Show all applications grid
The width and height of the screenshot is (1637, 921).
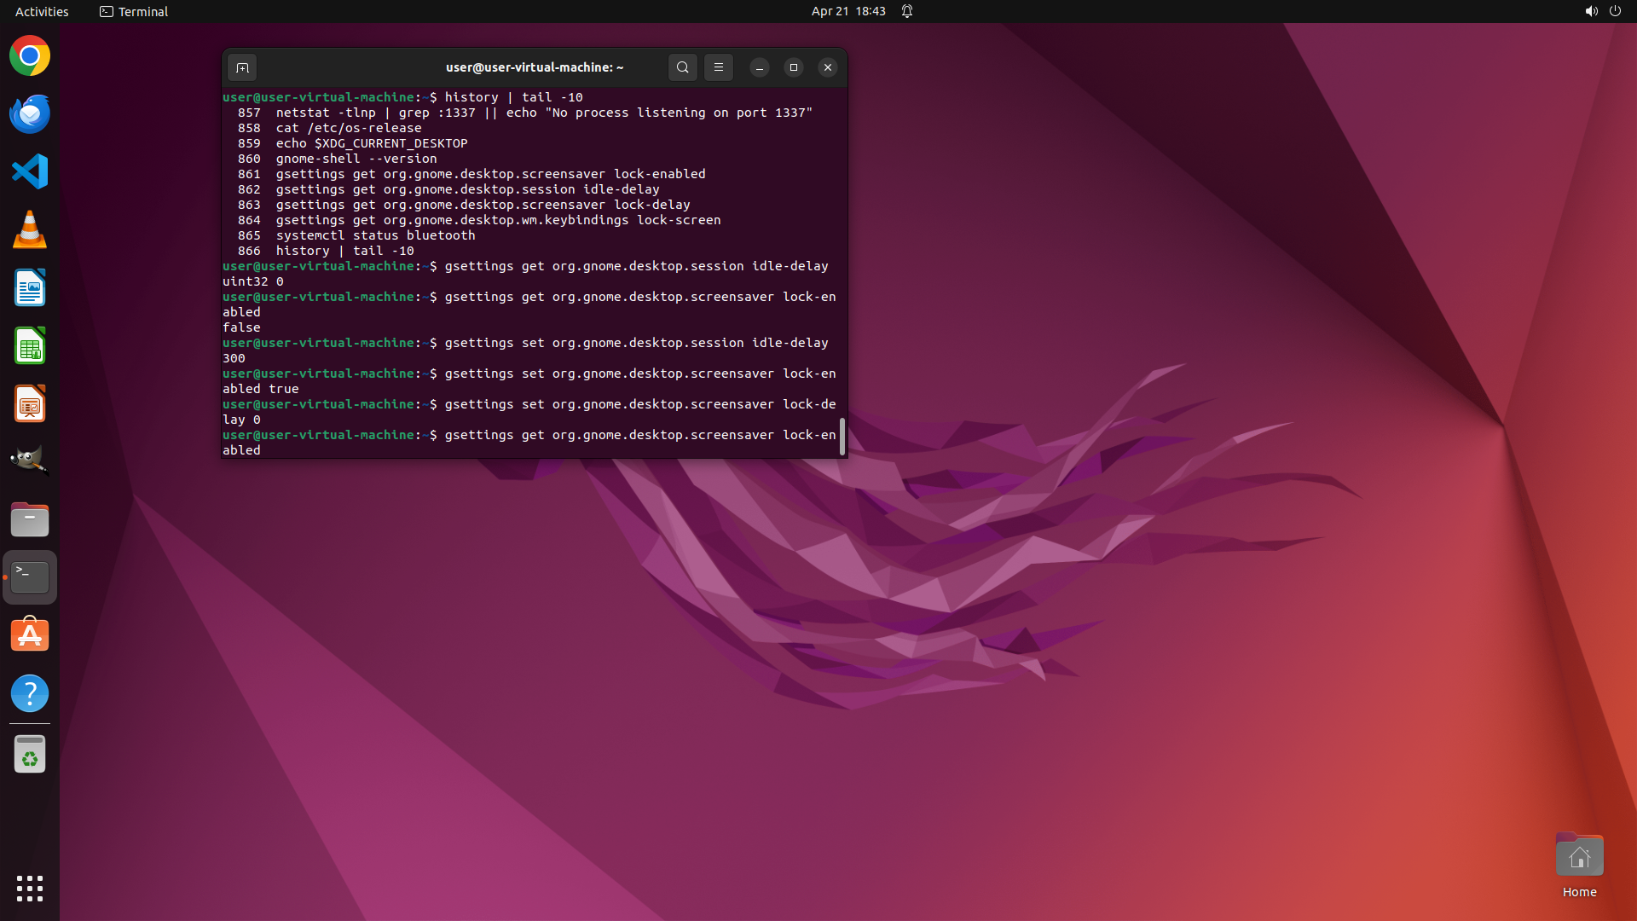coord(30,888)
